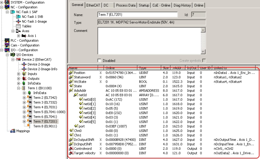
Task: Click the Term 8 (EL9011) end-cap icon
Action: pyautogui.click(x=29, y=126)
